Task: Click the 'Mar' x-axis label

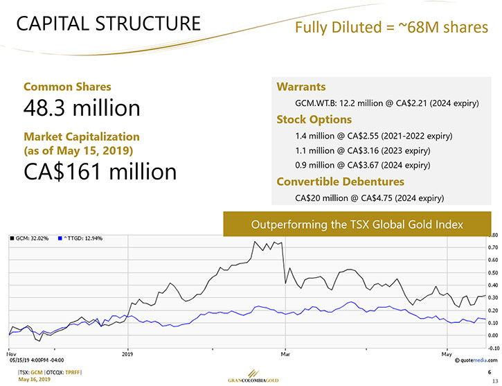Action: click(285, 354)
